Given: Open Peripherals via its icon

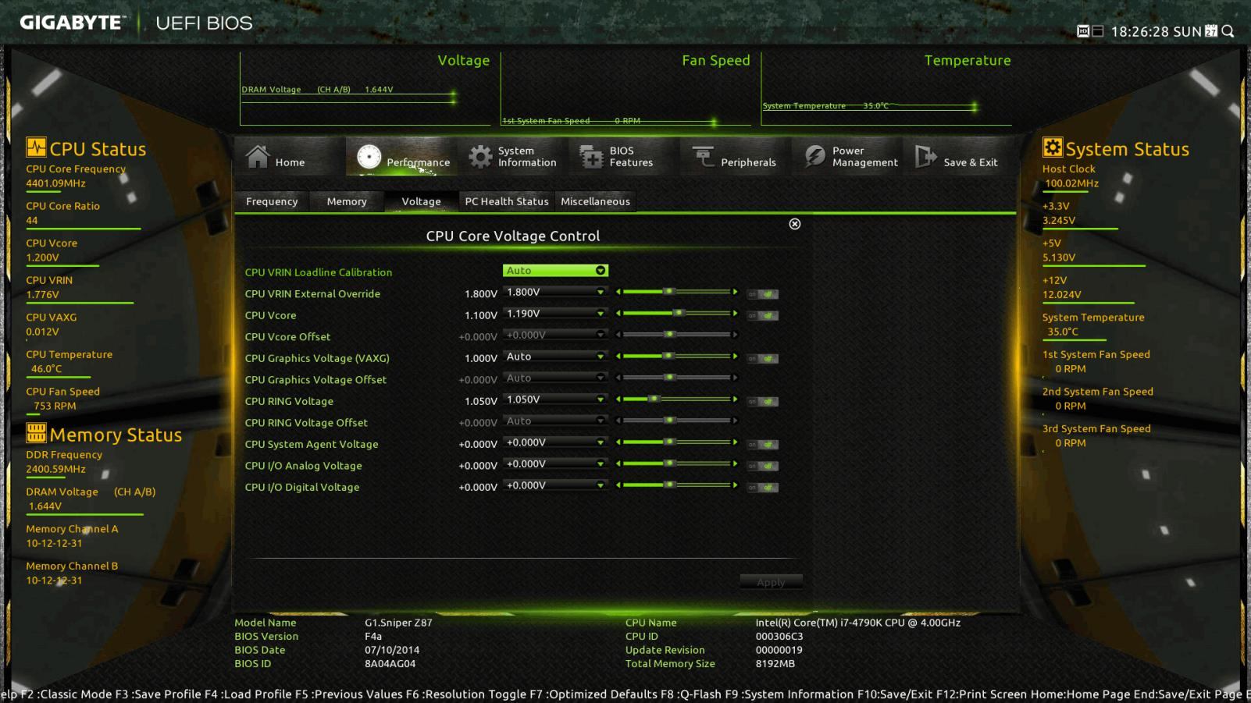Looking at the screenshot, I should 703,157.
